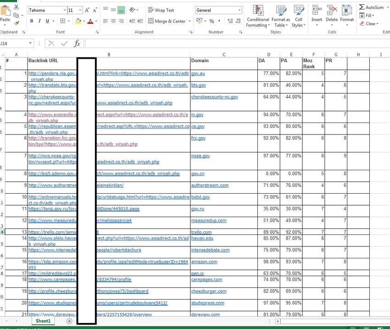Image resolution: width=390 pixels, height=329 pixels.
Task: Open the Merge & Center dropdown arrow
Action: (x=189, y=21)
